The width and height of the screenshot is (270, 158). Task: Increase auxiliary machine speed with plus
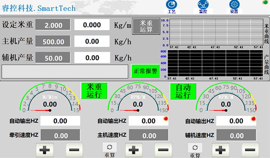(x=221, y=150)
